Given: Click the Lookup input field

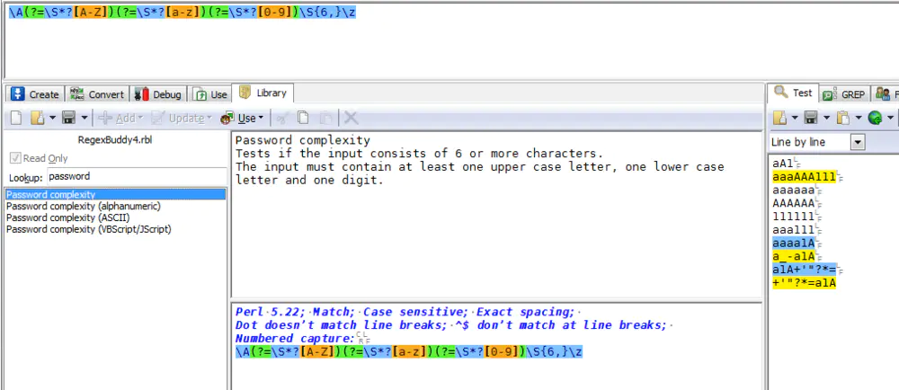Looking at the screenshot, I should (137, 176).
